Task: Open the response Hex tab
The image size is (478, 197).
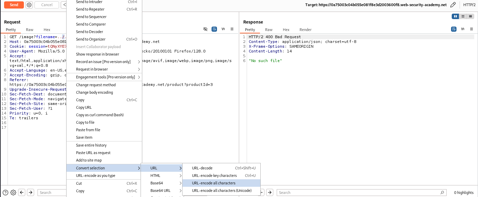Action: point(286,30)
